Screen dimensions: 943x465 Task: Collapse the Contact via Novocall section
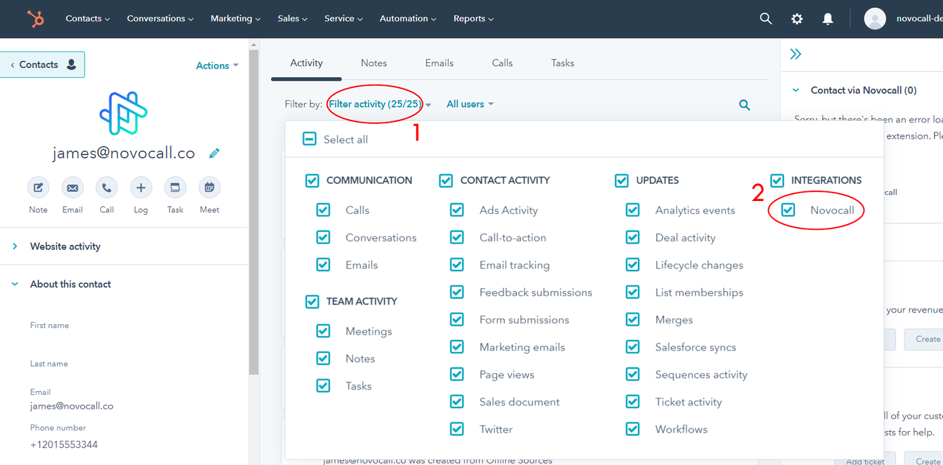pyautogui.click(x=796, y=90)
